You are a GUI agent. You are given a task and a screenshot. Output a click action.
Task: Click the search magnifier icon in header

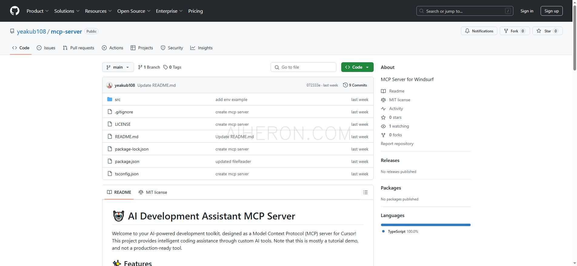422,11
